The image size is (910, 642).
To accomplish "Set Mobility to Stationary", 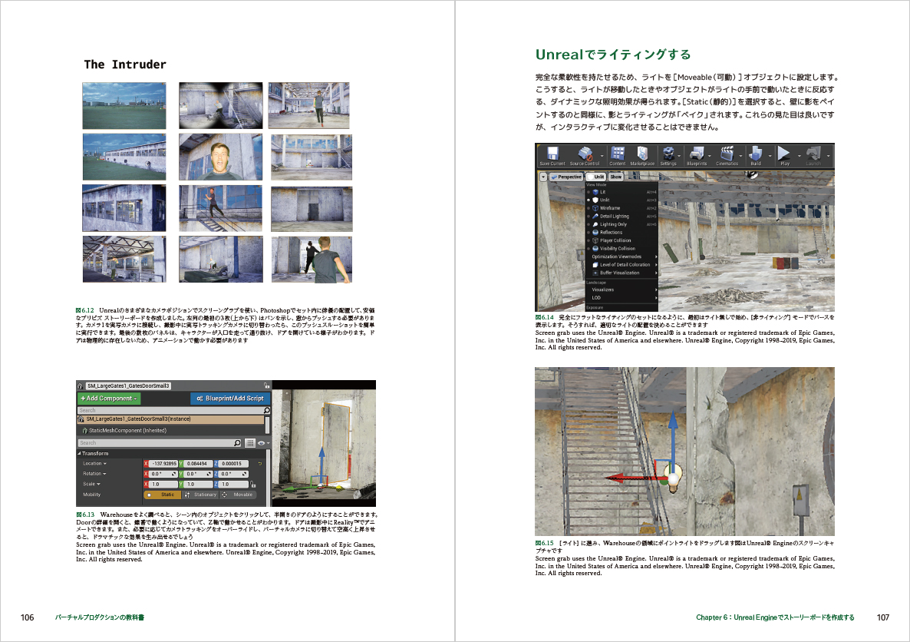I will pos(201,495).
